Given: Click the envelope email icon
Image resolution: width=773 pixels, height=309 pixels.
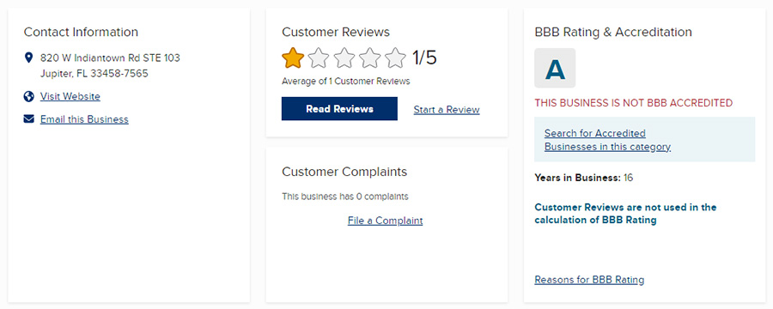Looking at the screenshot, I should pos(28,118).
